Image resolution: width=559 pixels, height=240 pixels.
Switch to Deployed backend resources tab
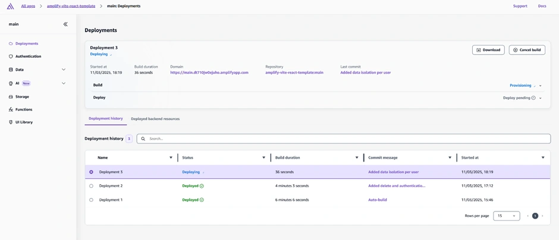click(x=155, y=119)
